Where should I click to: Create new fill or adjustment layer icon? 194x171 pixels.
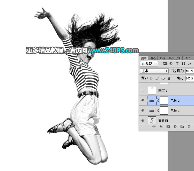click(175, 127)
